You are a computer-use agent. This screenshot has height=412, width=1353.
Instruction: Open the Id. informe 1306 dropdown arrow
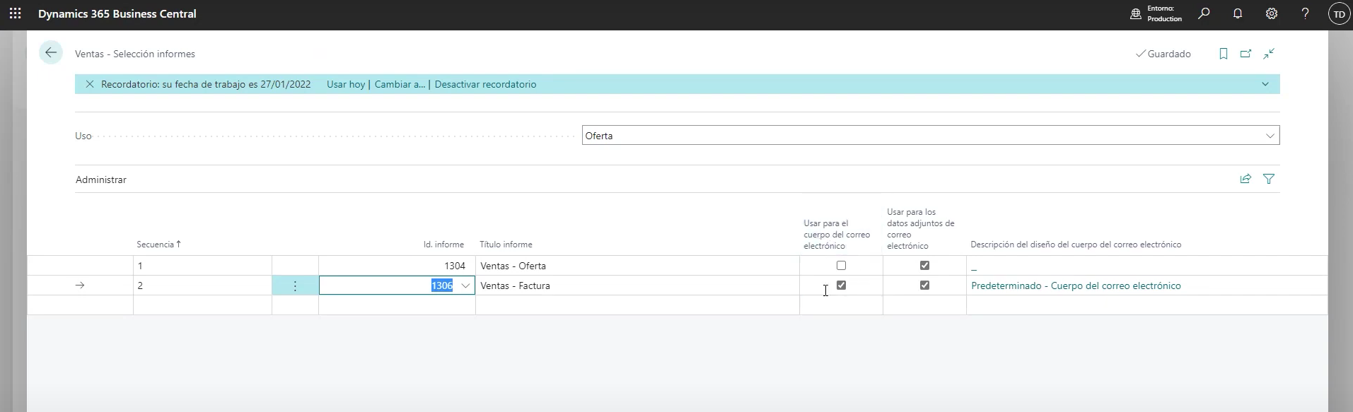click(x=465, y=286)
